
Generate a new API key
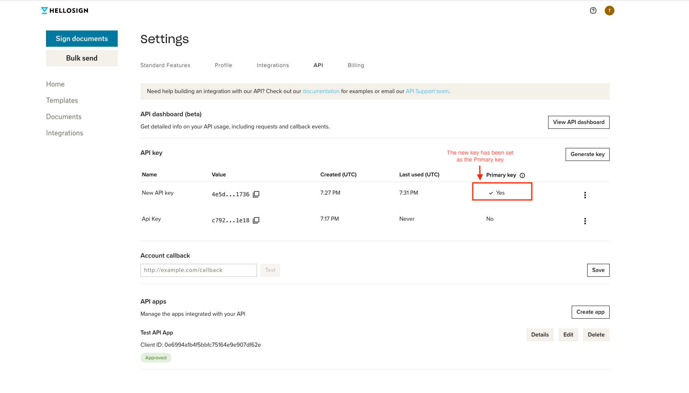[x=587, y=154]
